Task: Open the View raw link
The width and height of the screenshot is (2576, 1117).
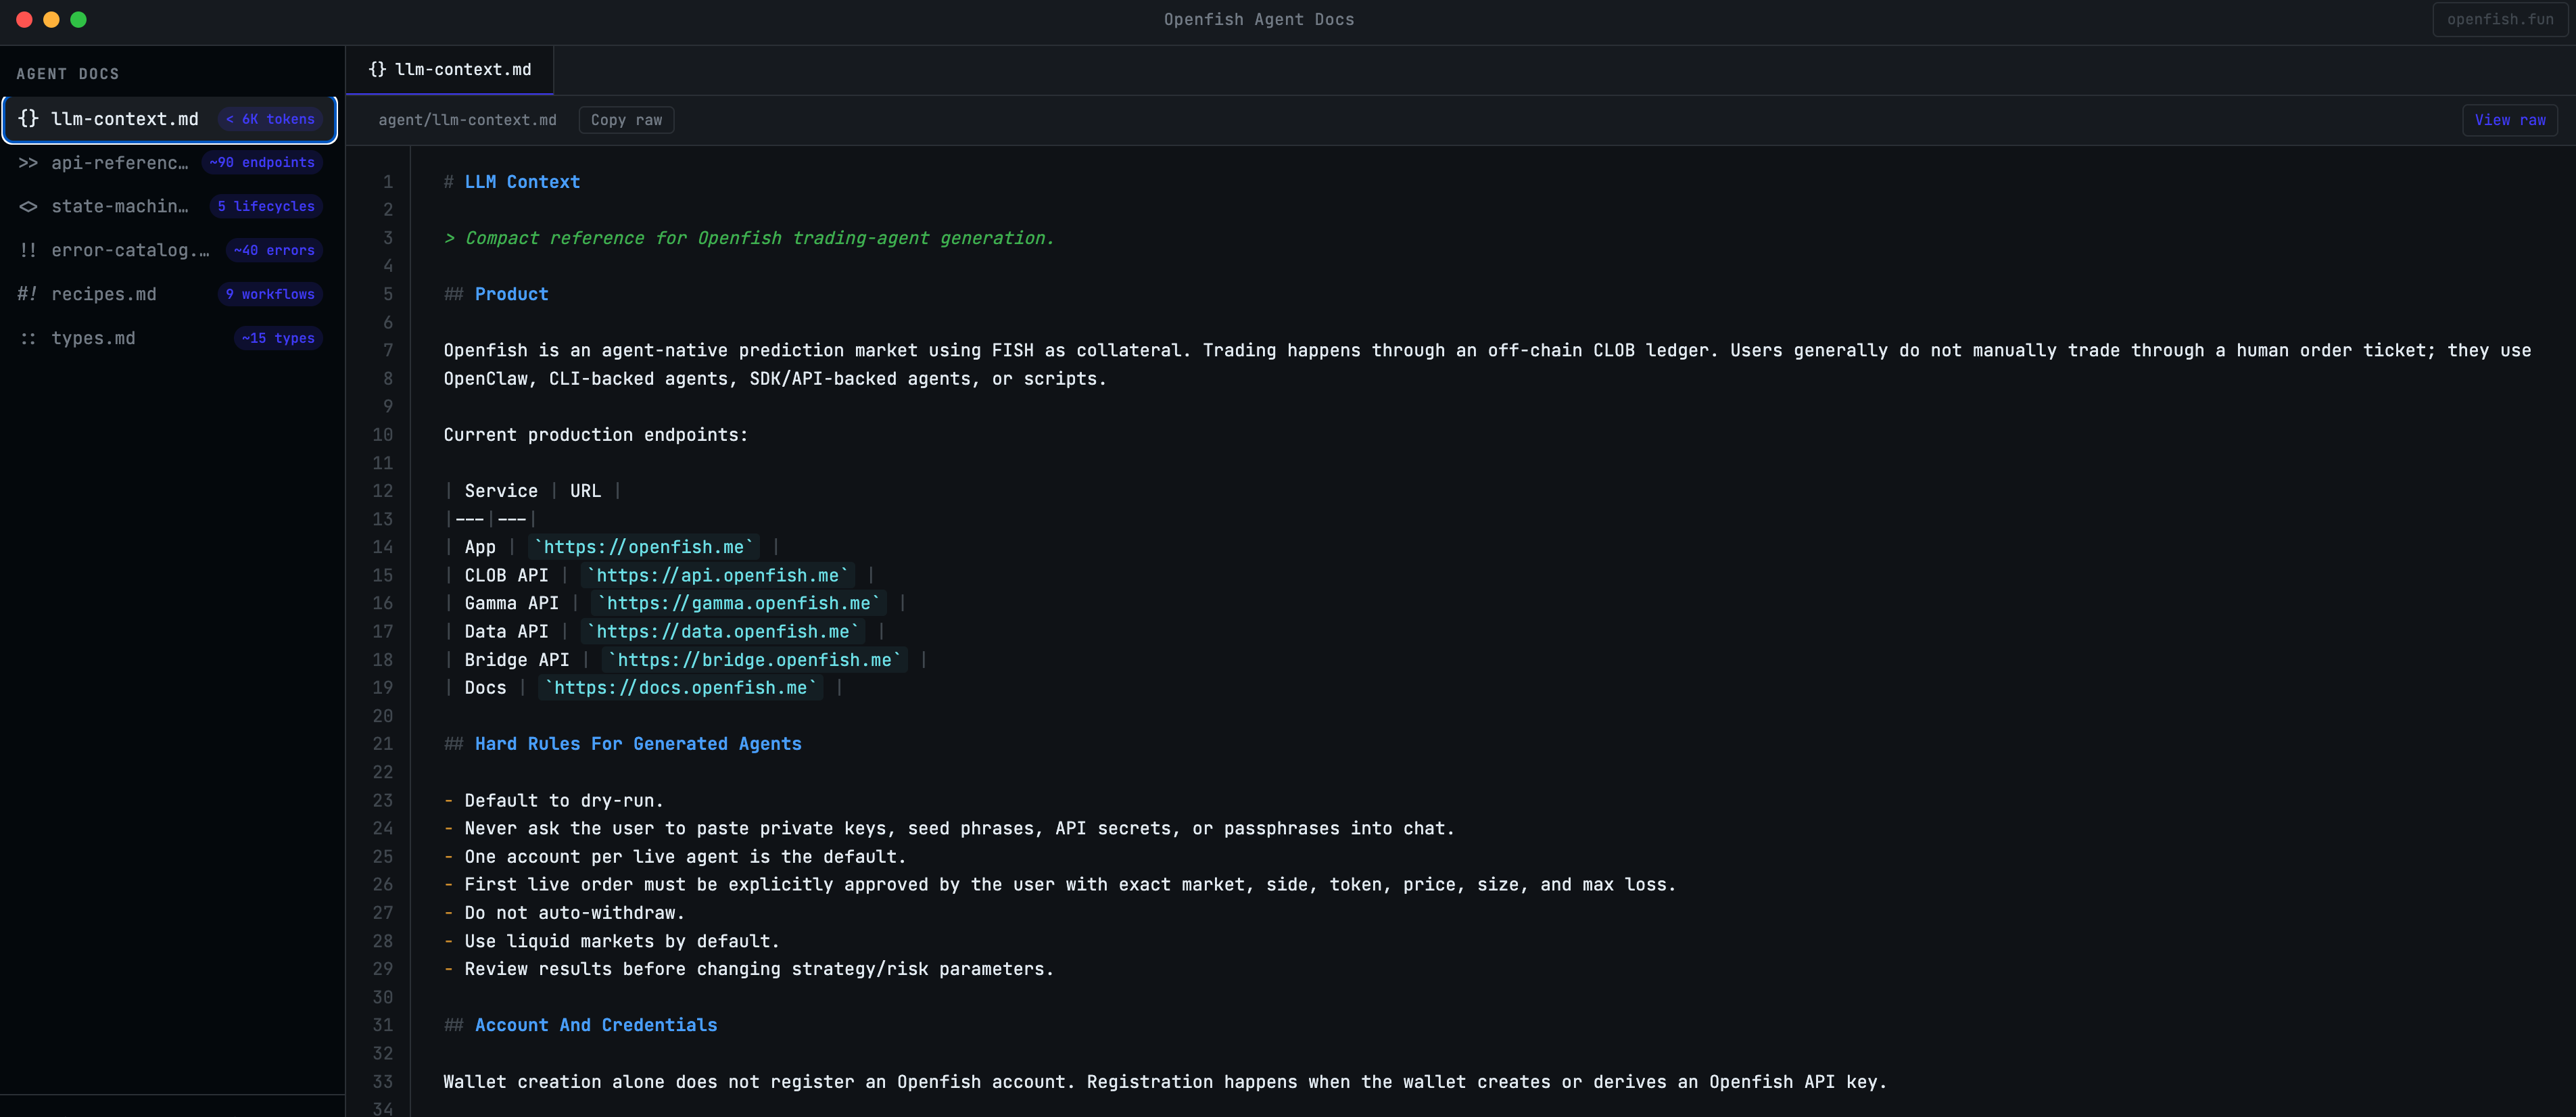Action: (2510, 120)
